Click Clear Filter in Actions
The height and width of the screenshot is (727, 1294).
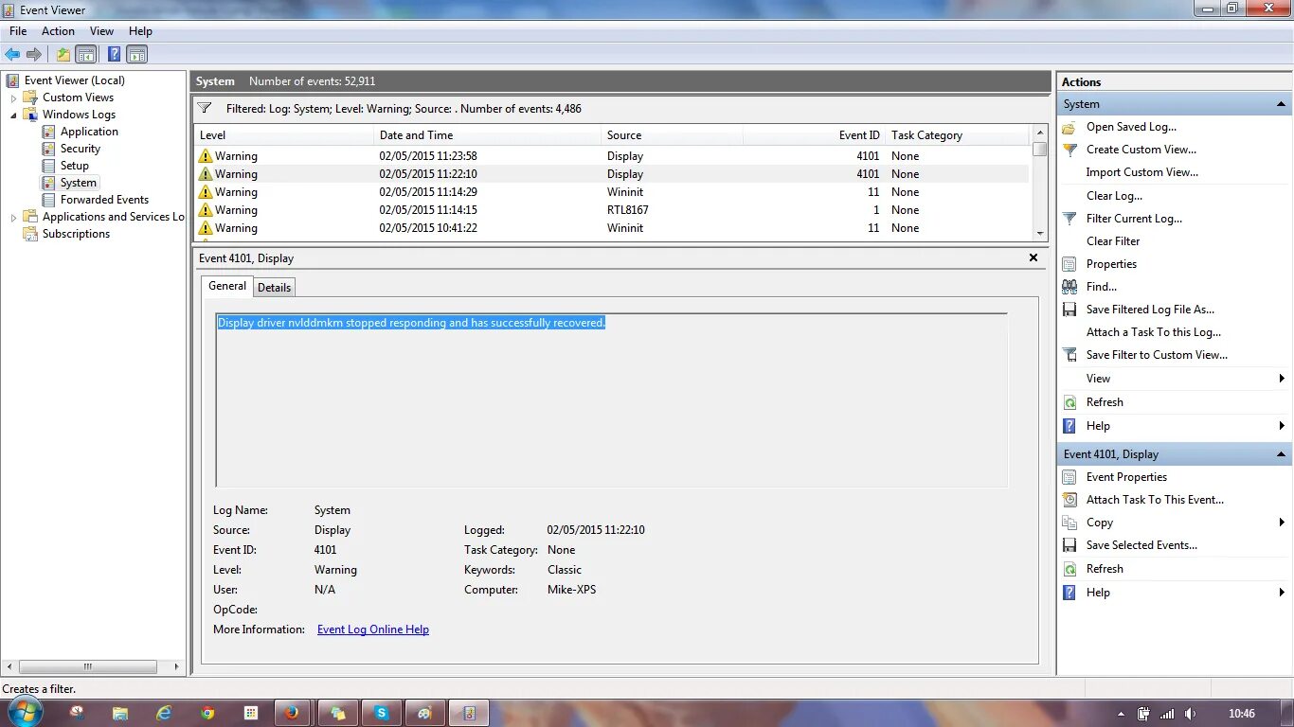(x=1113, y=241)
